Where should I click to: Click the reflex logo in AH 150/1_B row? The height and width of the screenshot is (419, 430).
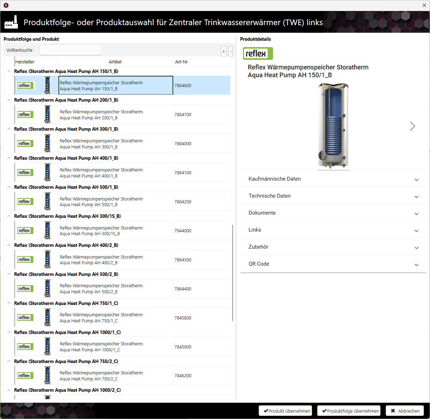point(25,85)
